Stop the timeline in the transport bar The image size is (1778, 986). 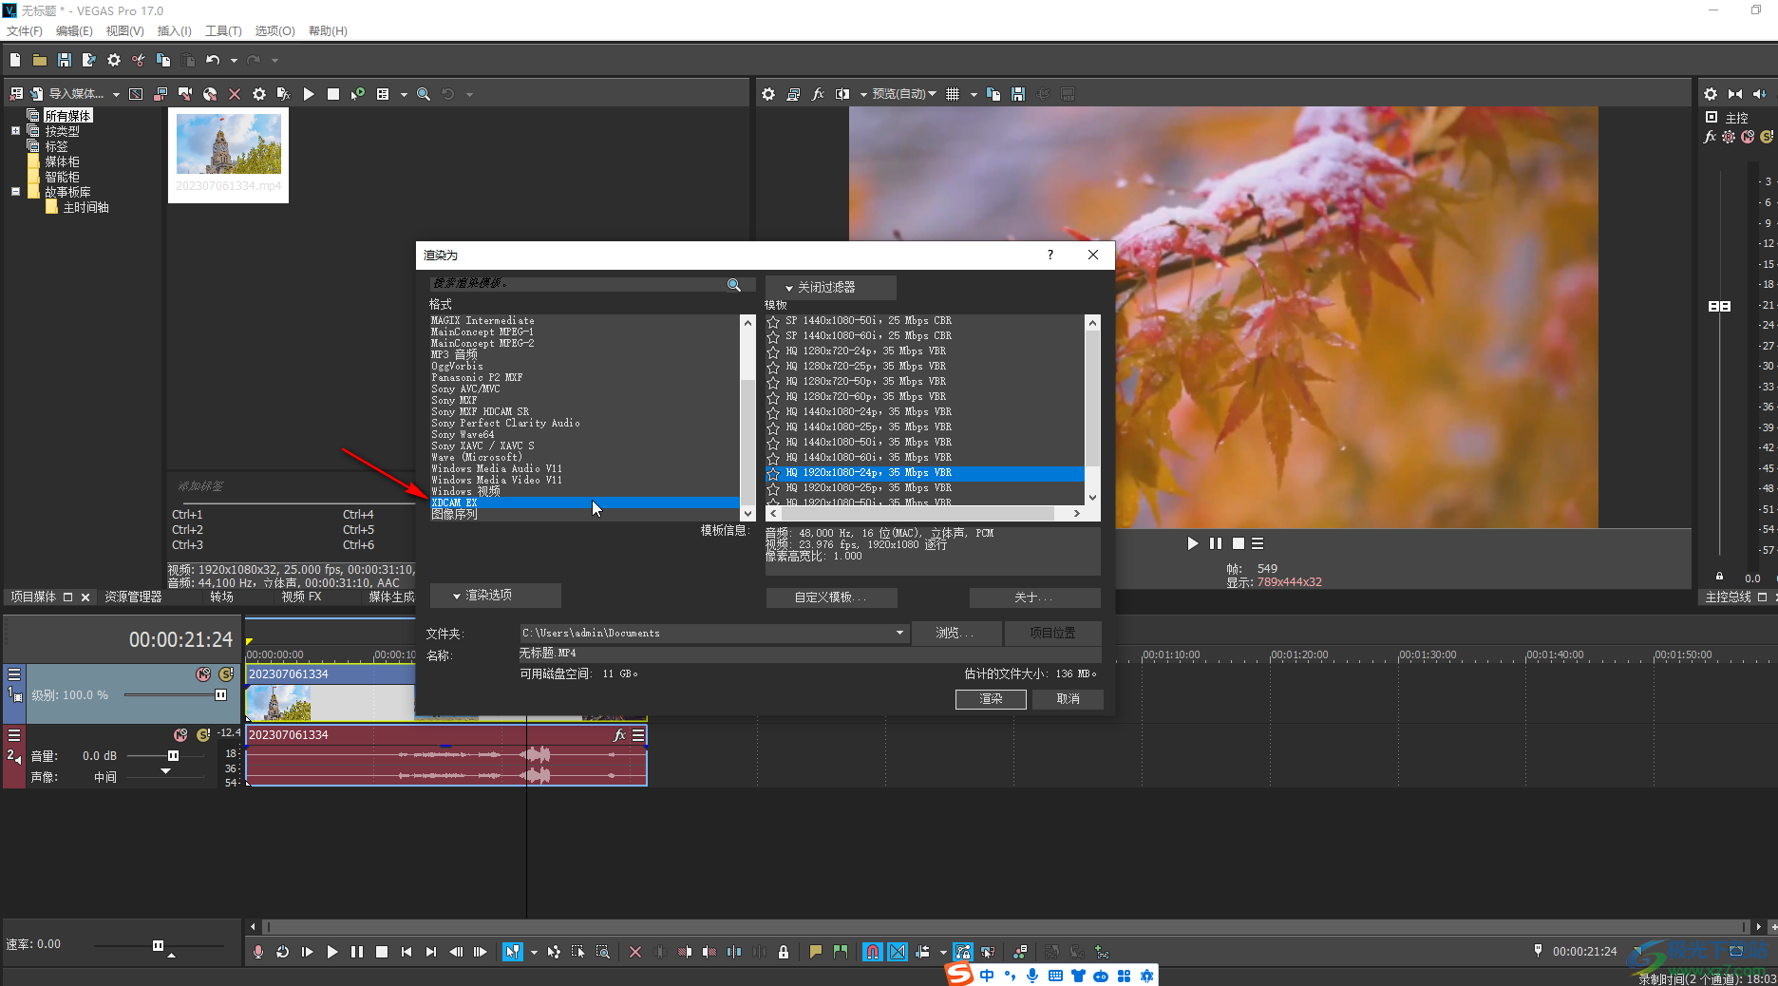pyautogui.click(x=382, y=952)
